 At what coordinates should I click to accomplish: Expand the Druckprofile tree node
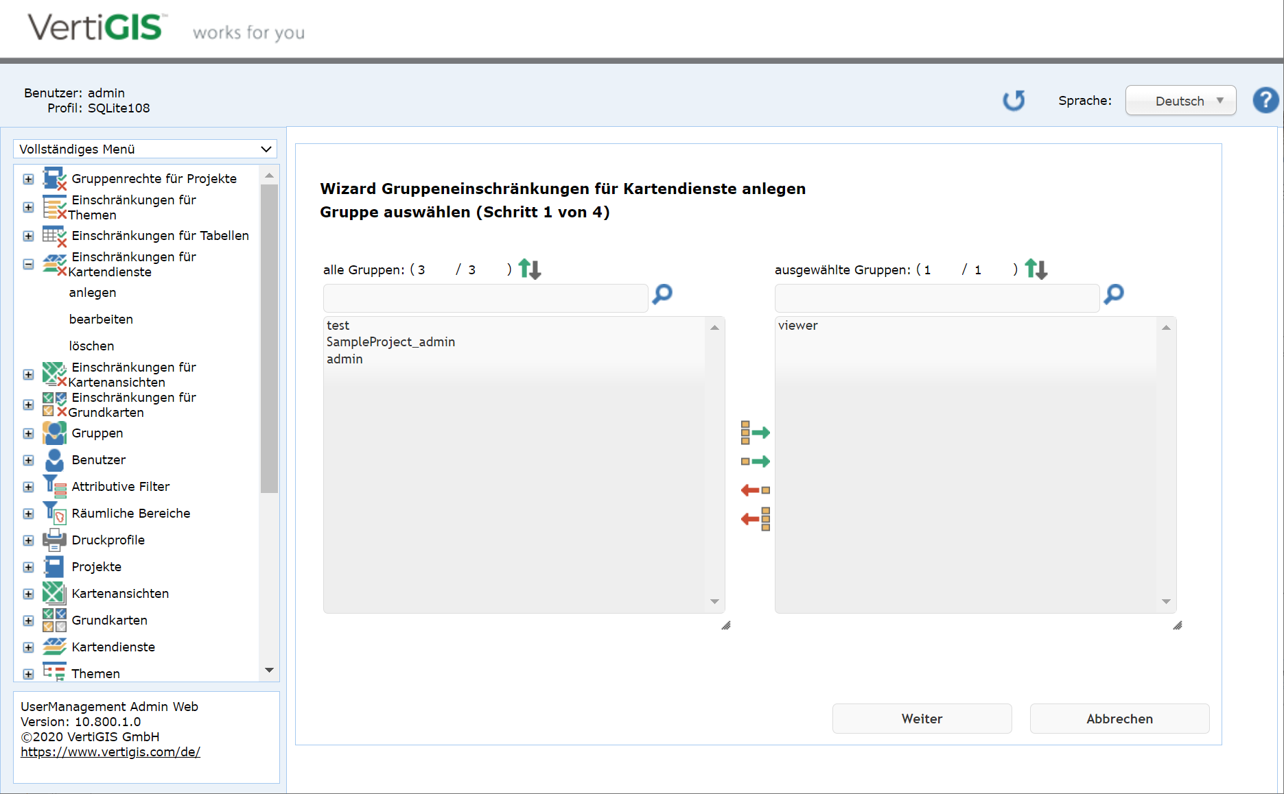coord(28,540)
